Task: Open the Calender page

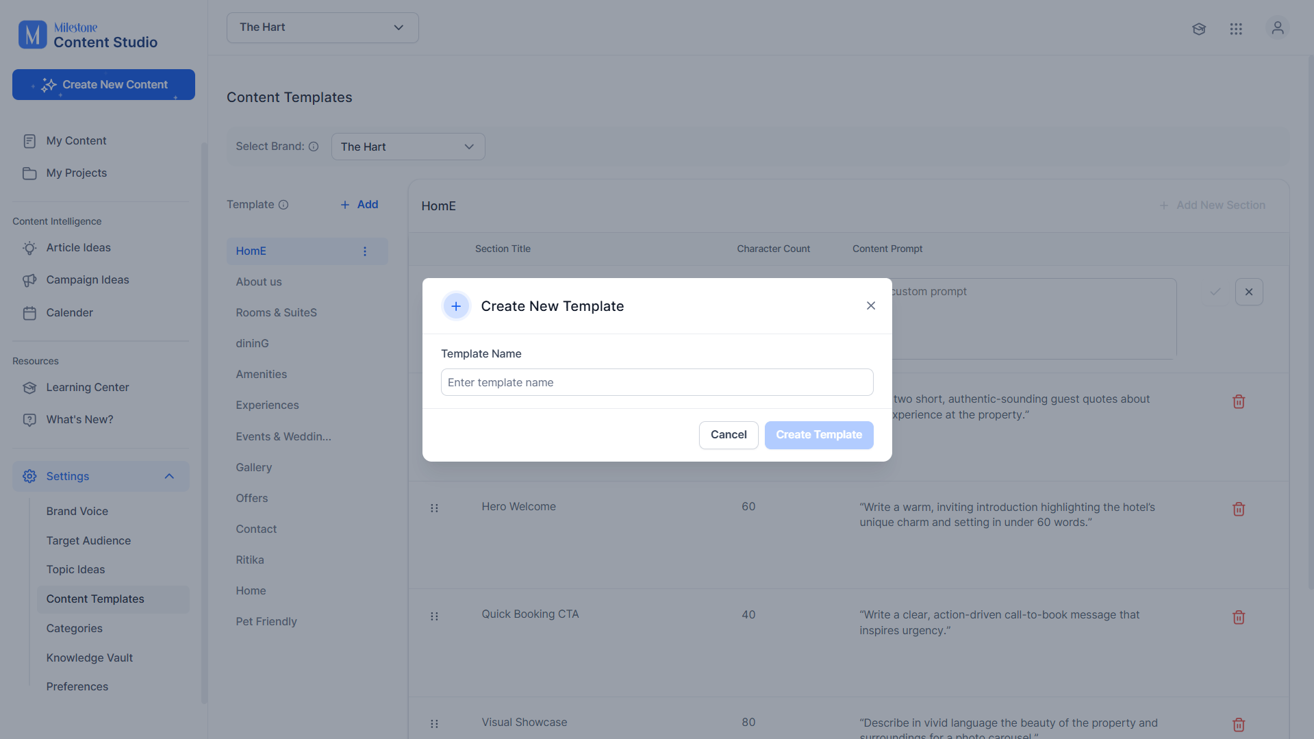Action: coord(69,313)
